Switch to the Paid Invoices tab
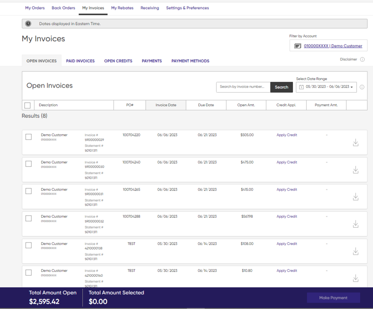Screen dimensions: 373x309 [x=80, y=61]
